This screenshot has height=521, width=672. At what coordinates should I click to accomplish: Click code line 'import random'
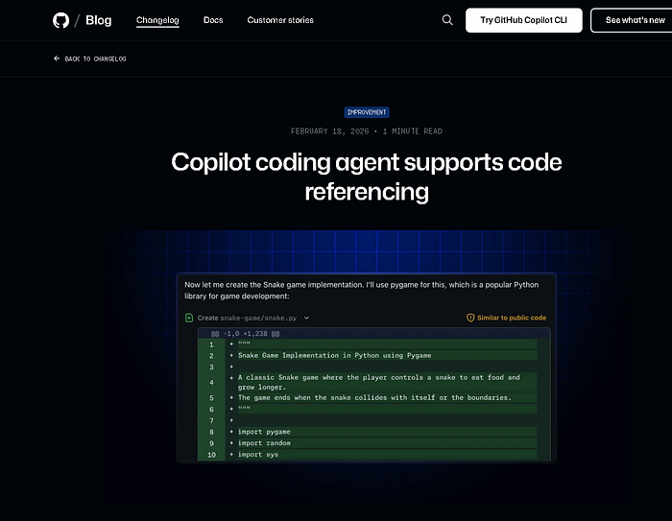264,443
